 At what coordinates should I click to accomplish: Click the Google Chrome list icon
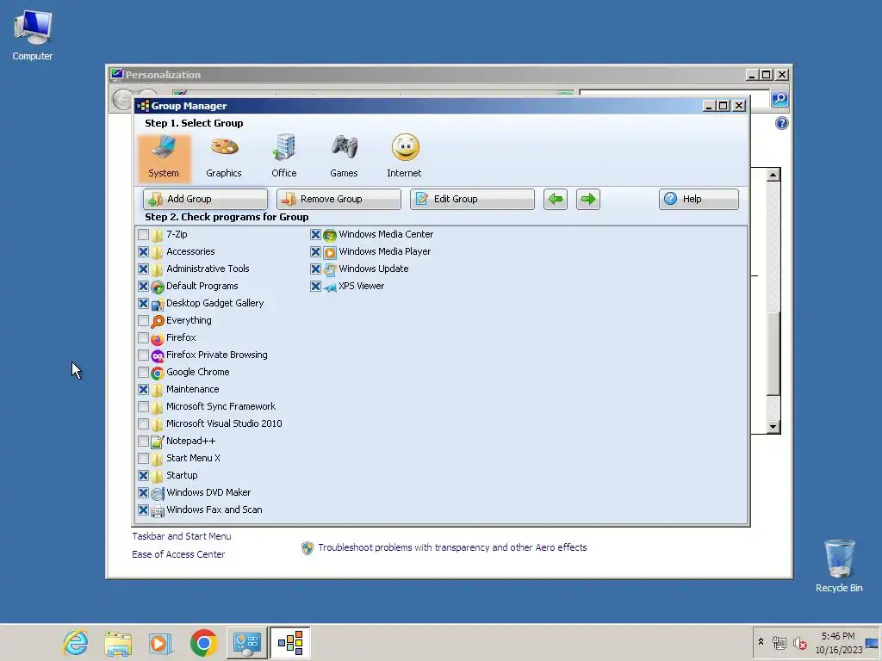pyautogui.click(x=158, y=373)
